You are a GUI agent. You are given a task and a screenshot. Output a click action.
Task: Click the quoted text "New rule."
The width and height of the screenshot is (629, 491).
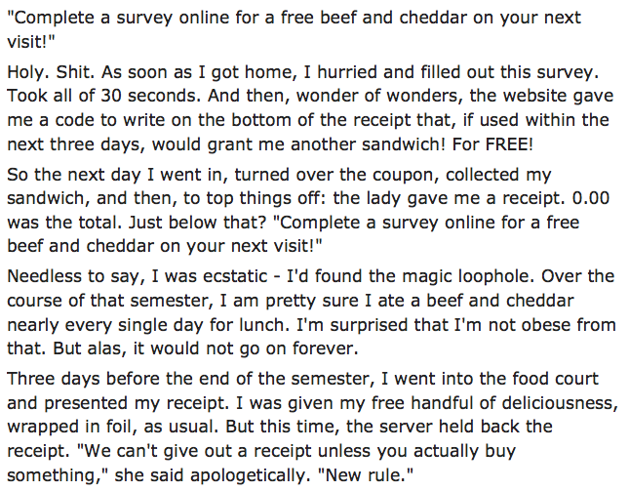pyautogui.click(x=365, y=475)
